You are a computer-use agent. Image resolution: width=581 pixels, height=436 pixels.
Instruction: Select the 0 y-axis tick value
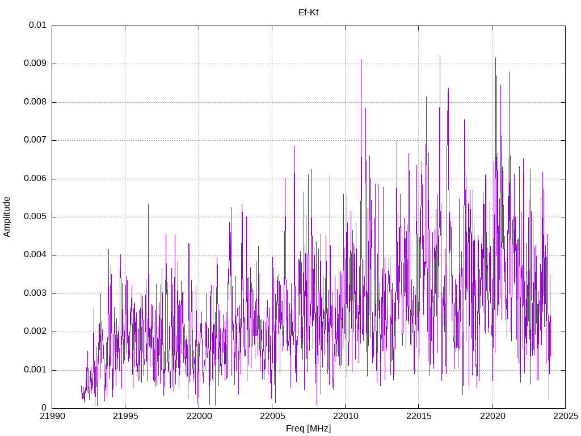click(44, 408)
